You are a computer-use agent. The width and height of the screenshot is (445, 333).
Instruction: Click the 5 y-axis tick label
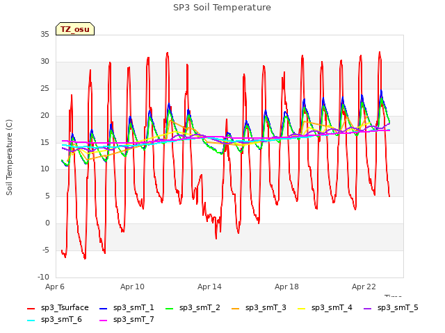pos(47,196)
